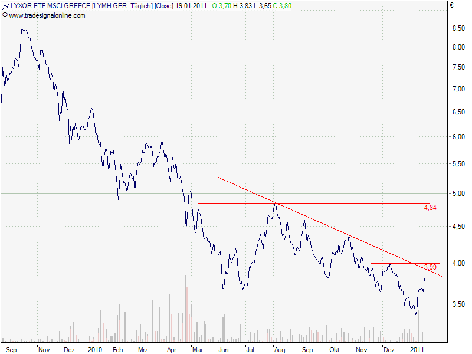Screen dimensions: 472x354
Task: Click the date 19.01.2011 in header
Action: pyautogui.click(x=191, y=6)
